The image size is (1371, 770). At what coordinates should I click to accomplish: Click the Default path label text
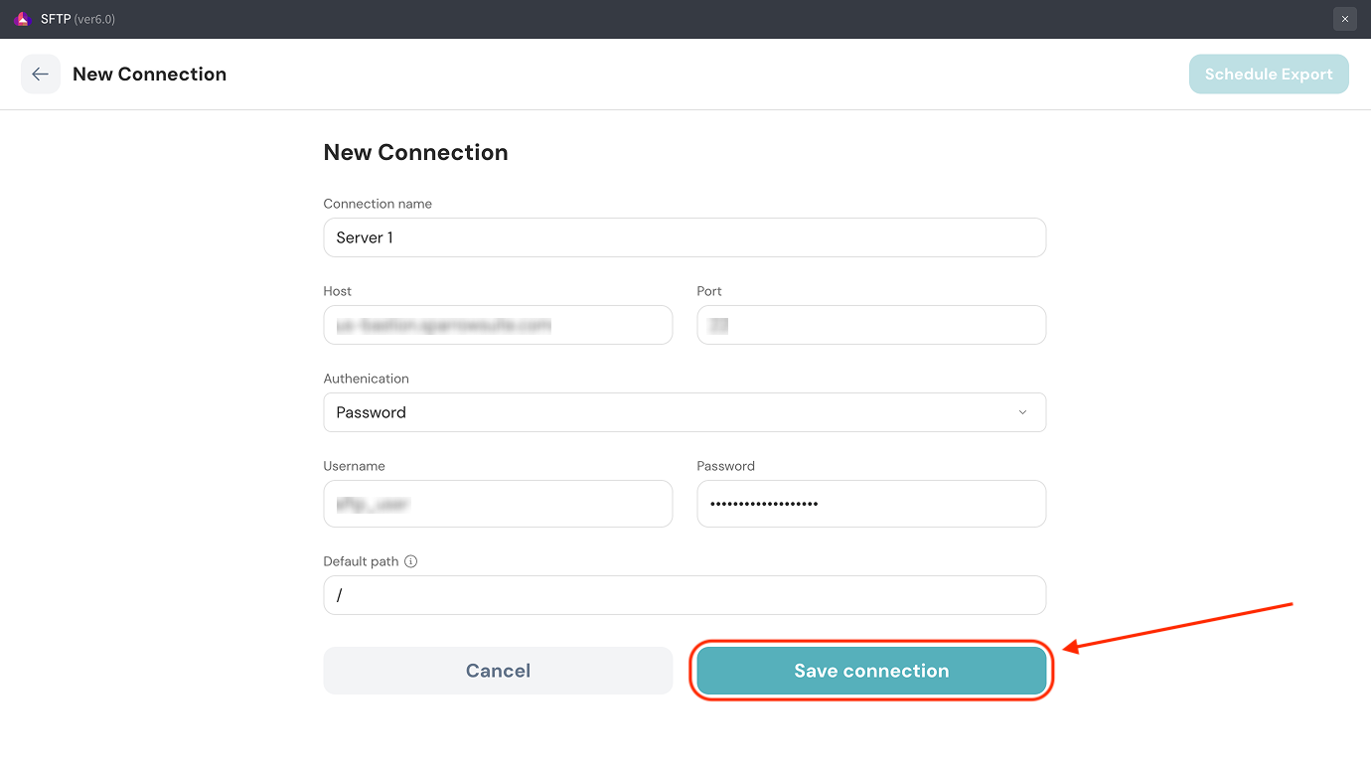pyautogui.click(x=361, y=561)
